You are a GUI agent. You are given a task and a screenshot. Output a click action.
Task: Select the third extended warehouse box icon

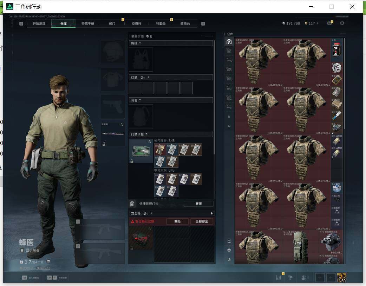229,69
